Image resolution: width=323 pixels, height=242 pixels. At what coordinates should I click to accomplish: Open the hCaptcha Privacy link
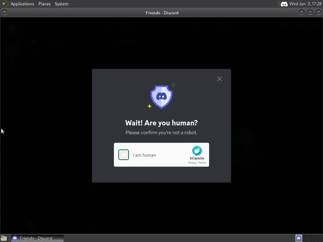coord(192,163)
